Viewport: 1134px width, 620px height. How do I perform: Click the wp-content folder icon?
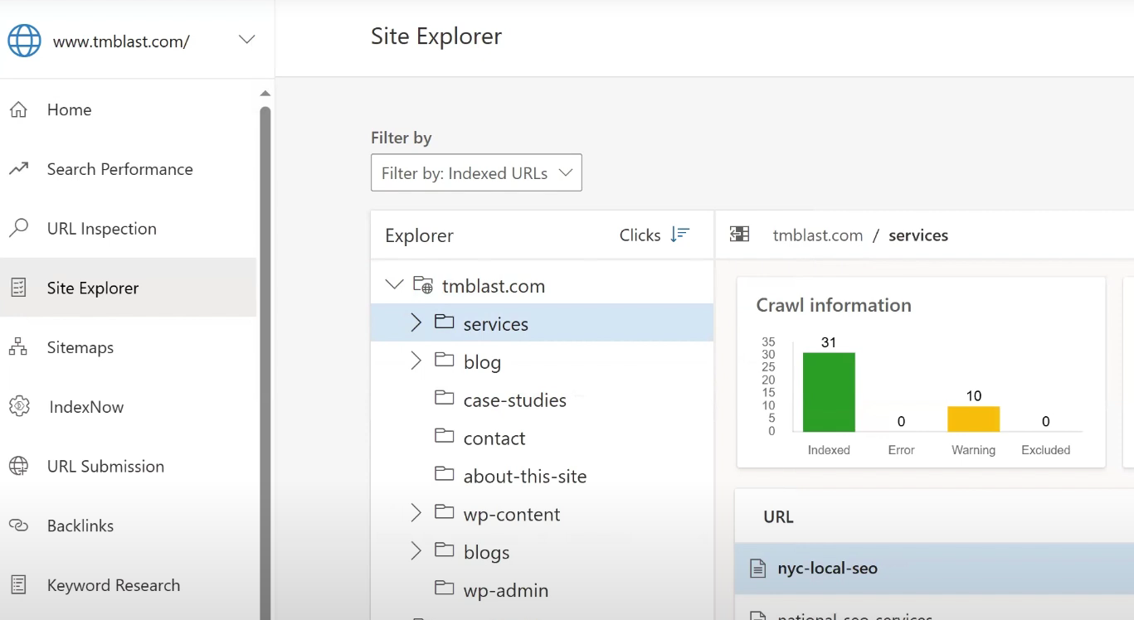tap(445, 512)
